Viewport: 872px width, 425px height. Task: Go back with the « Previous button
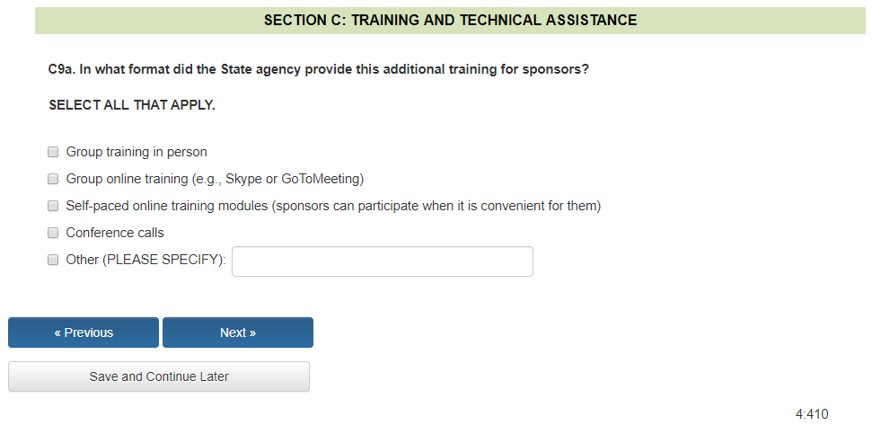(x=84, y=332)
